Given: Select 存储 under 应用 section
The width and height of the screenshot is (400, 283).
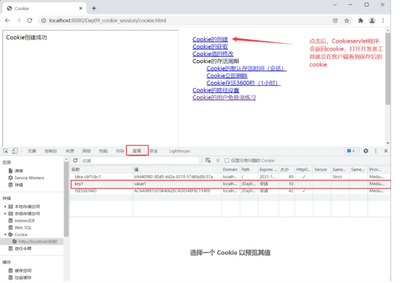Looking at the screenshot, I should click(x=19, y=185).
